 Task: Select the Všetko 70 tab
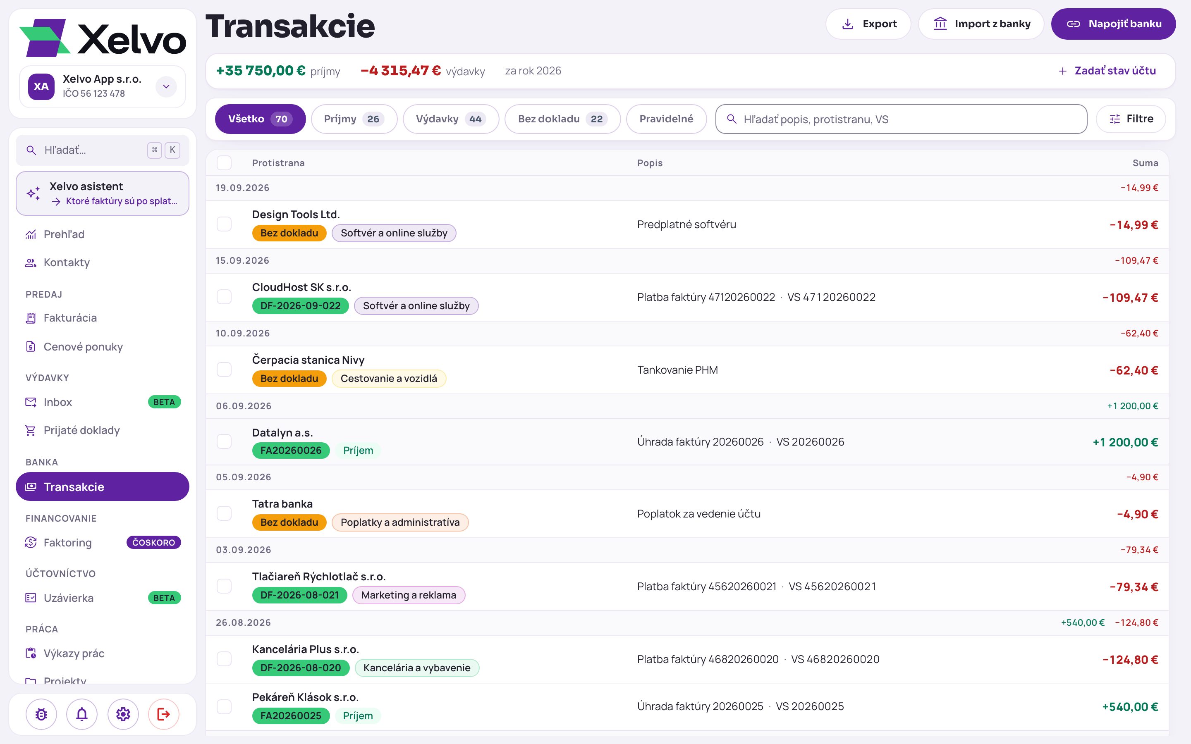(x=261, y=119)
